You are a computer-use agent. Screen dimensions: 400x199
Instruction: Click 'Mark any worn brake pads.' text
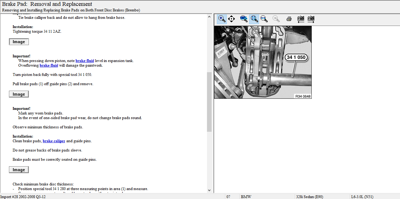point(41,113)
